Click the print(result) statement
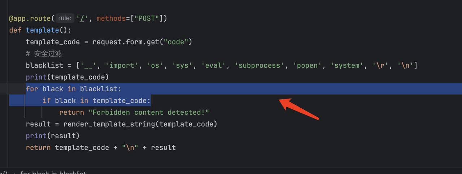Image resolution: width=462 pixels, height=174 pixels. pos(52,136)
